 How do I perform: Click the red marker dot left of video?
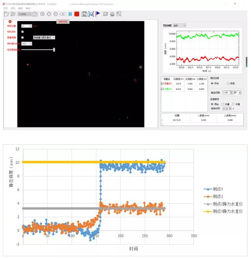tap(28, 65)
